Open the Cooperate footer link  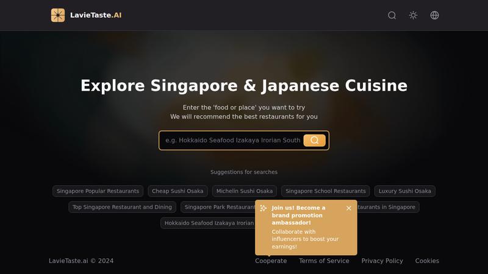click(271, 261)
